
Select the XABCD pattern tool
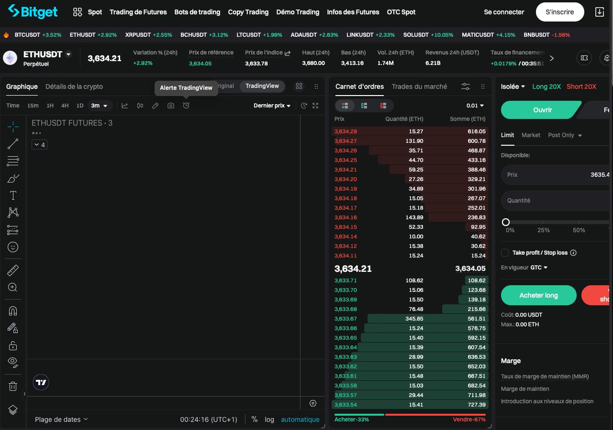coord(13,213)
